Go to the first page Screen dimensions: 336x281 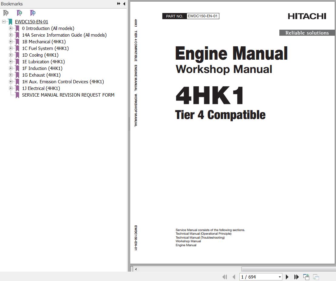coord(225,277)
